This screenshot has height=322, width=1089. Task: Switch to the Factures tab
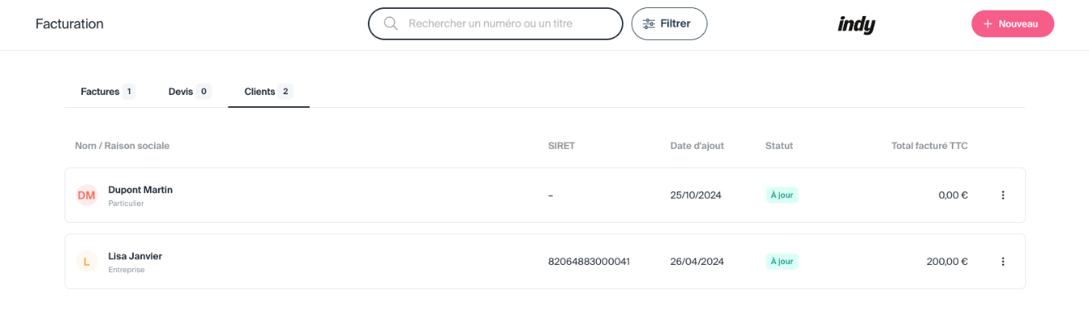100,92
